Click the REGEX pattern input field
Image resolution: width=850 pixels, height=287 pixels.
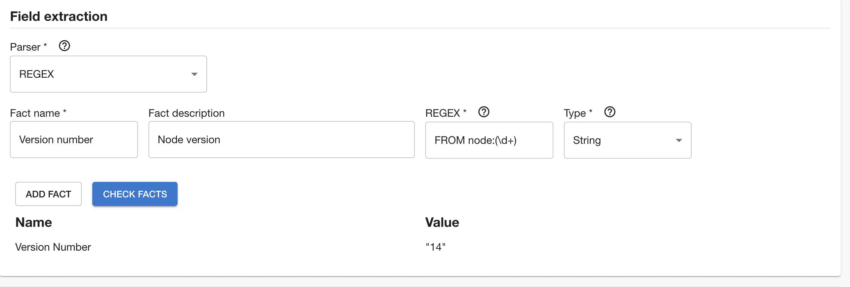coord(489,140)
